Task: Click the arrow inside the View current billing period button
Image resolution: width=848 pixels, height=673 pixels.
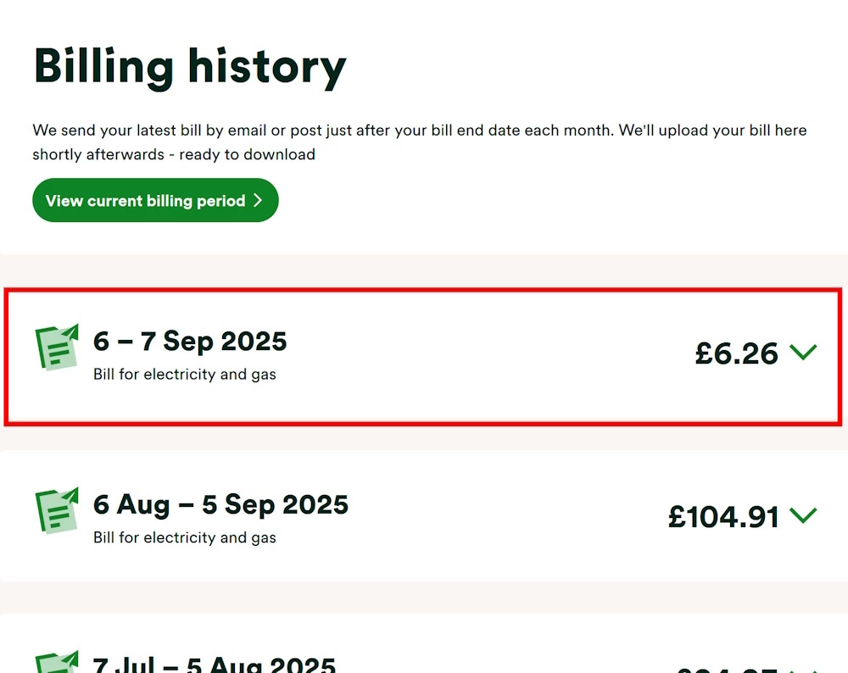Action: tap(258, 201)
